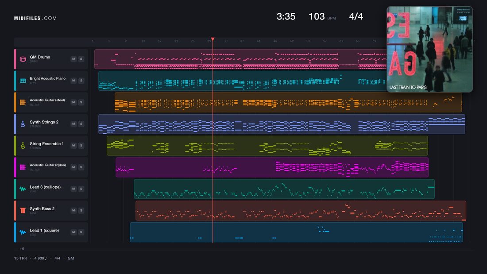
Task: Click the Lead 3 (calliope) waveform icon
Action: (x=23, y=189)
